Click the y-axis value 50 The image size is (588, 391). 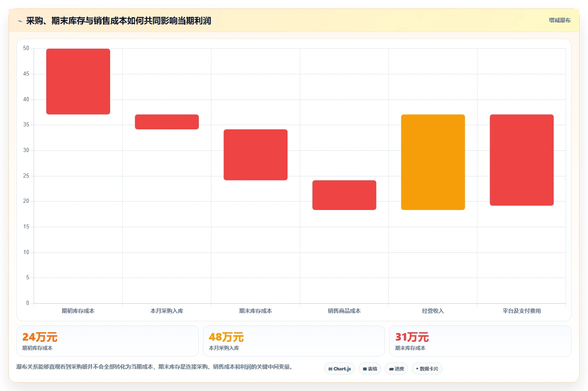click(26, 48)
